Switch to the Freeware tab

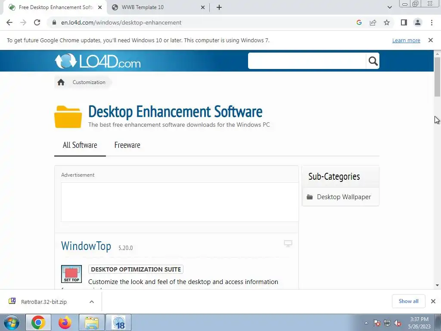pos(127,145)
